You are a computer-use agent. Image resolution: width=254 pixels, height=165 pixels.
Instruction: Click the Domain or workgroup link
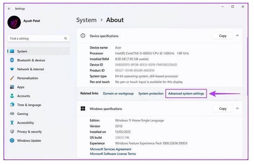[x=118, y=94]
